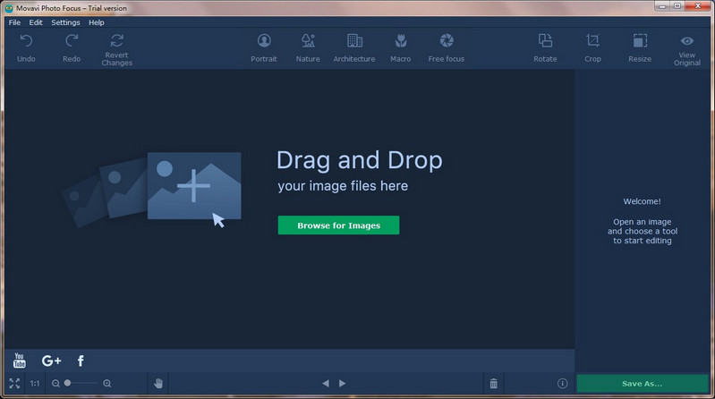
Task: Go to previous image arrow
Action: point(326,384)
